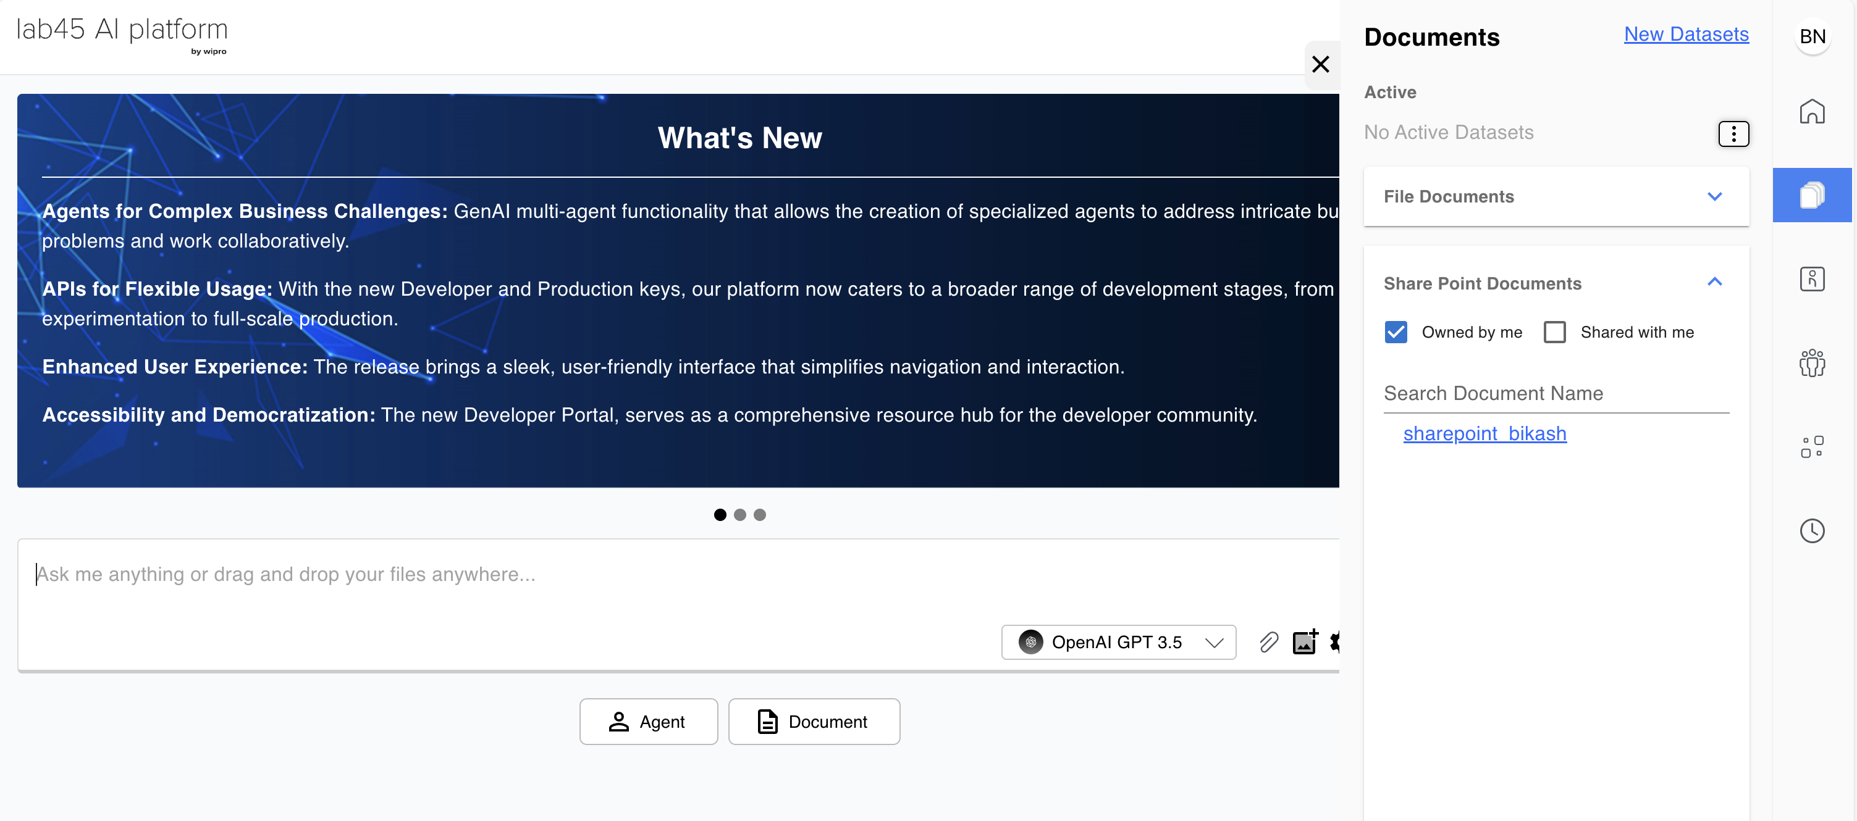The image size is (1857, 821).
Task: Click the Agent button
Action: pyautogui.click(x=648, y=722)
